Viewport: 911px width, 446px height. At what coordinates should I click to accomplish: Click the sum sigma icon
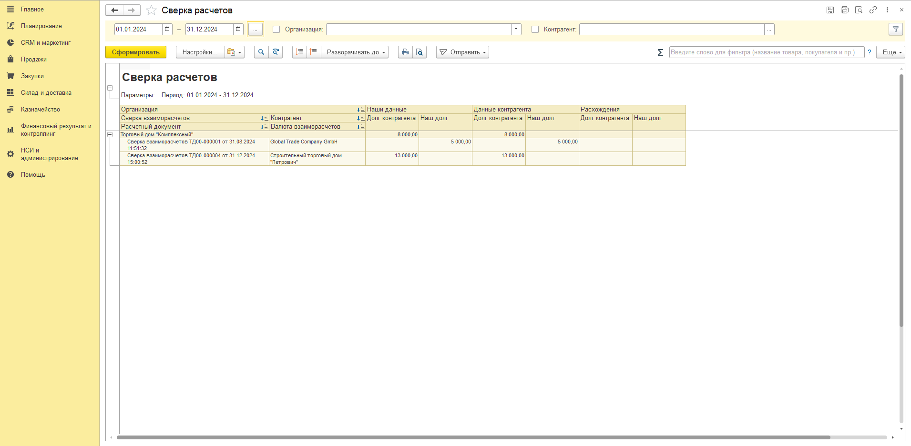click(x=660, y=52)
